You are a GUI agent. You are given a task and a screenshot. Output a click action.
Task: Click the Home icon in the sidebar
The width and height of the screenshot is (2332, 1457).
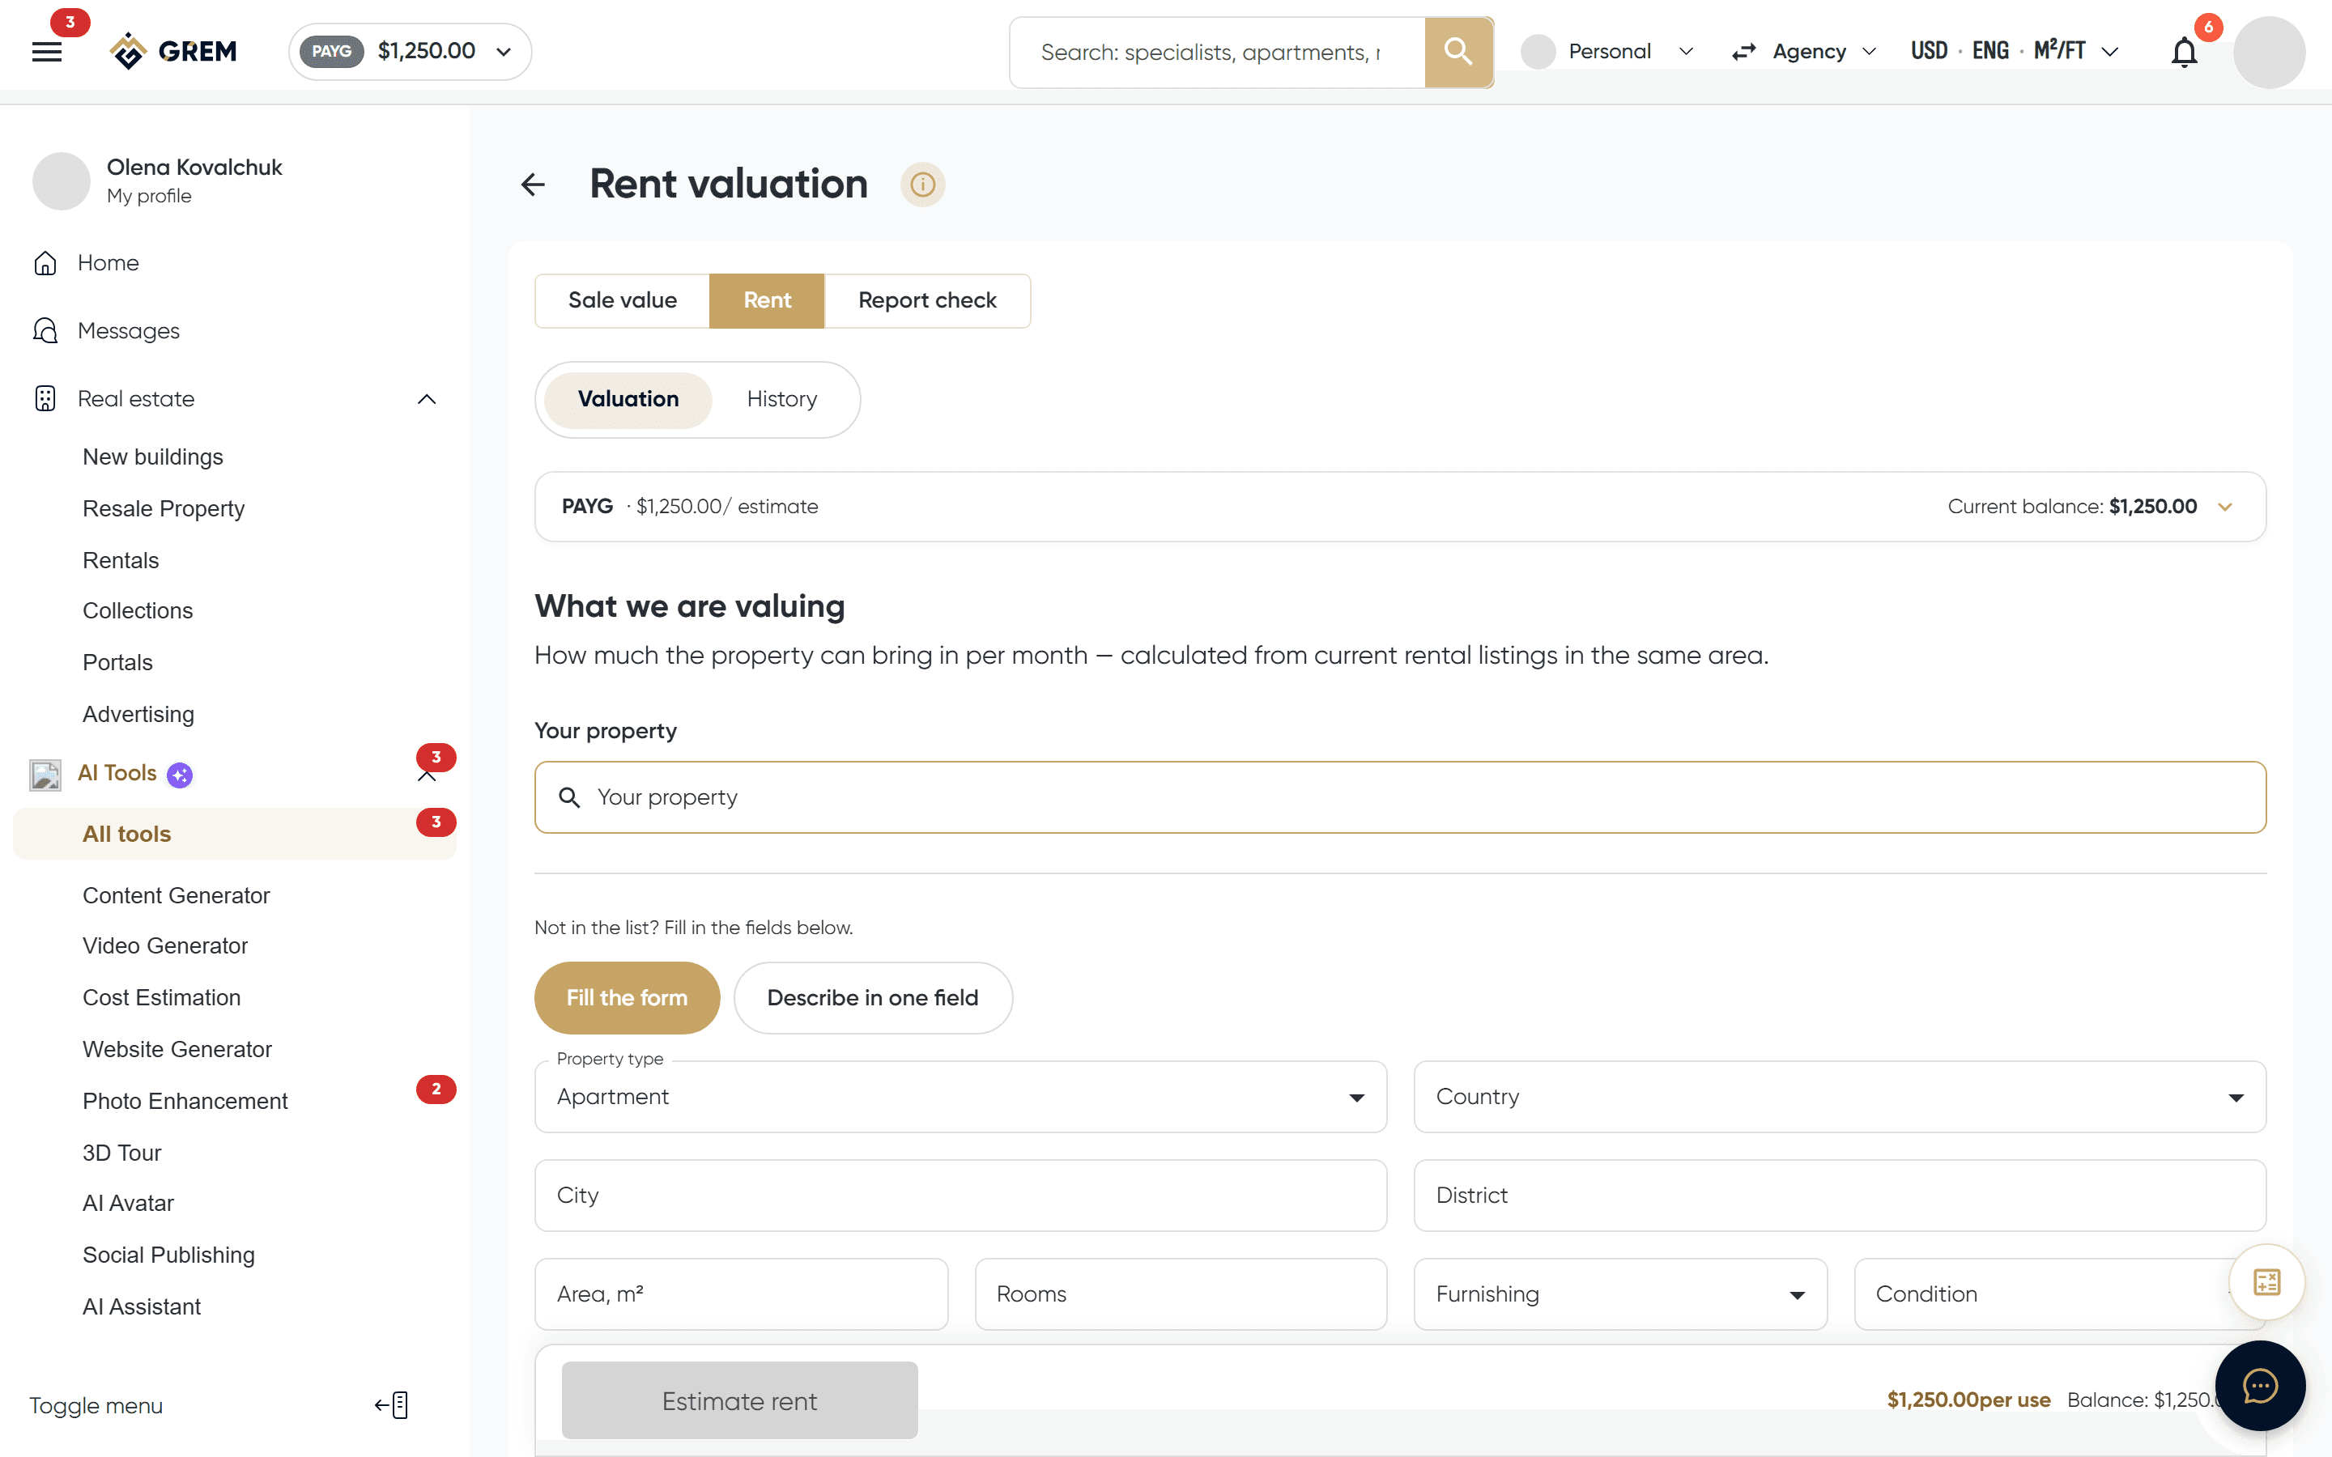tap(45, 263)
